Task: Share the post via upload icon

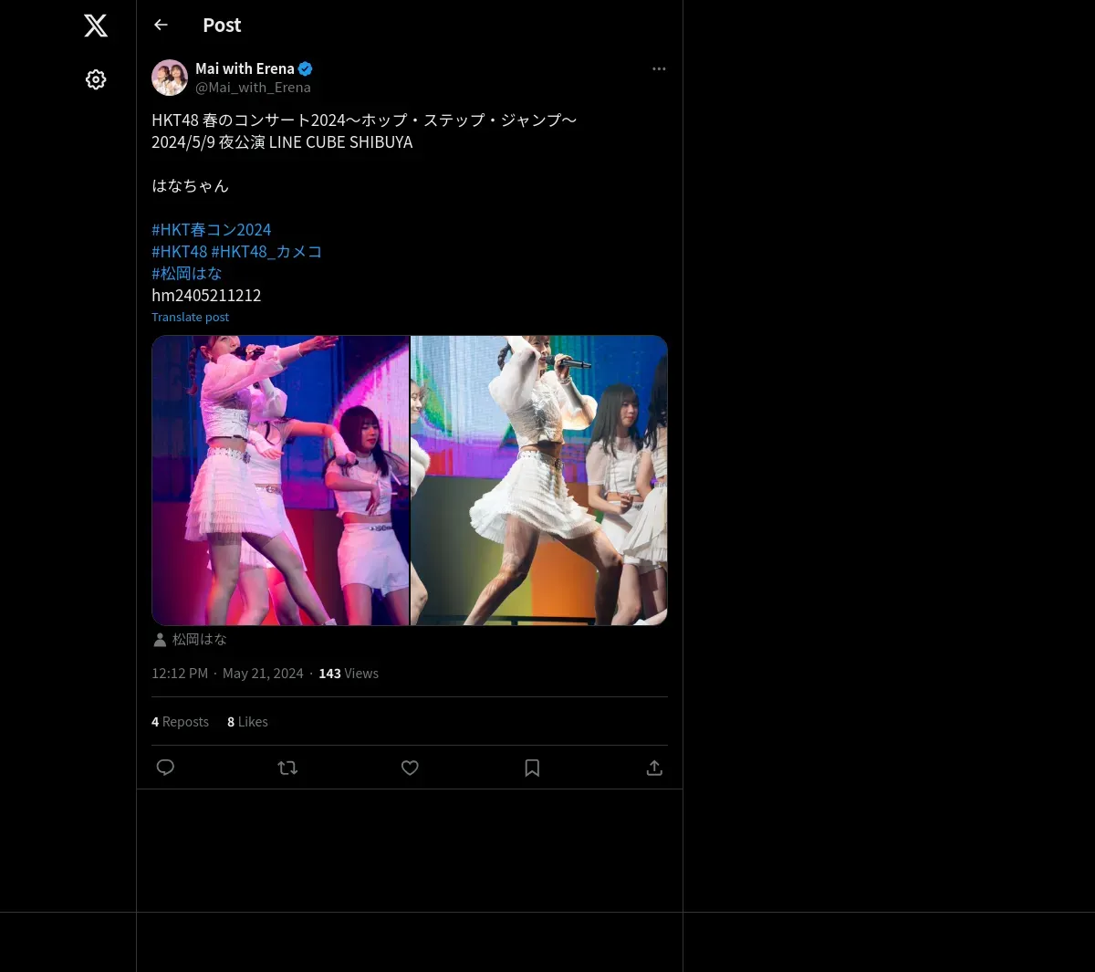Action: click(x=654, y=768)
